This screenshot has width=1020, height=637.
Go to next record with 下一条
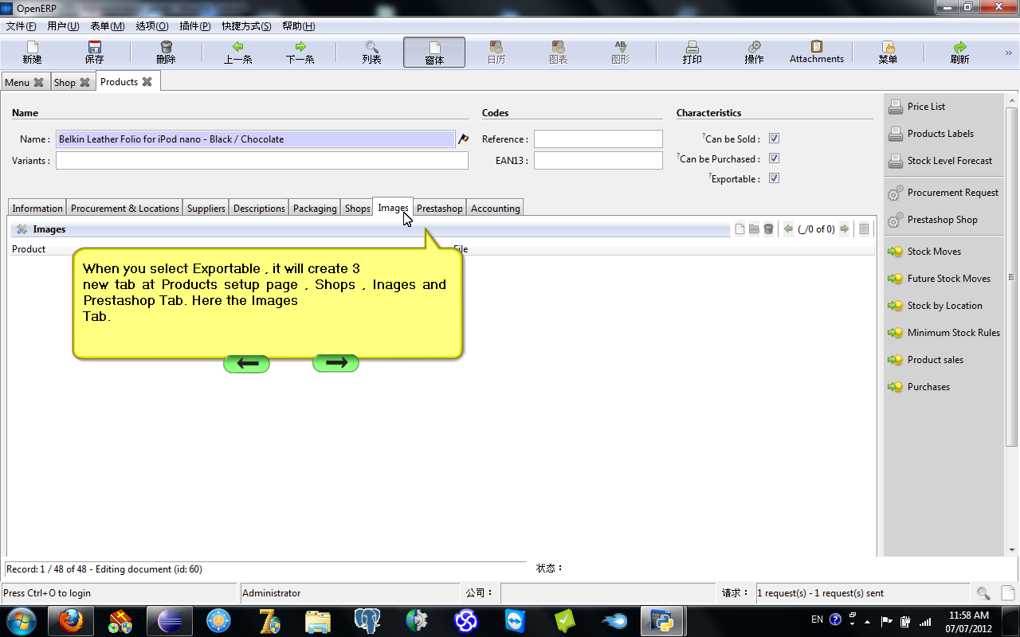pyautogui.click(x=300, y=53)
